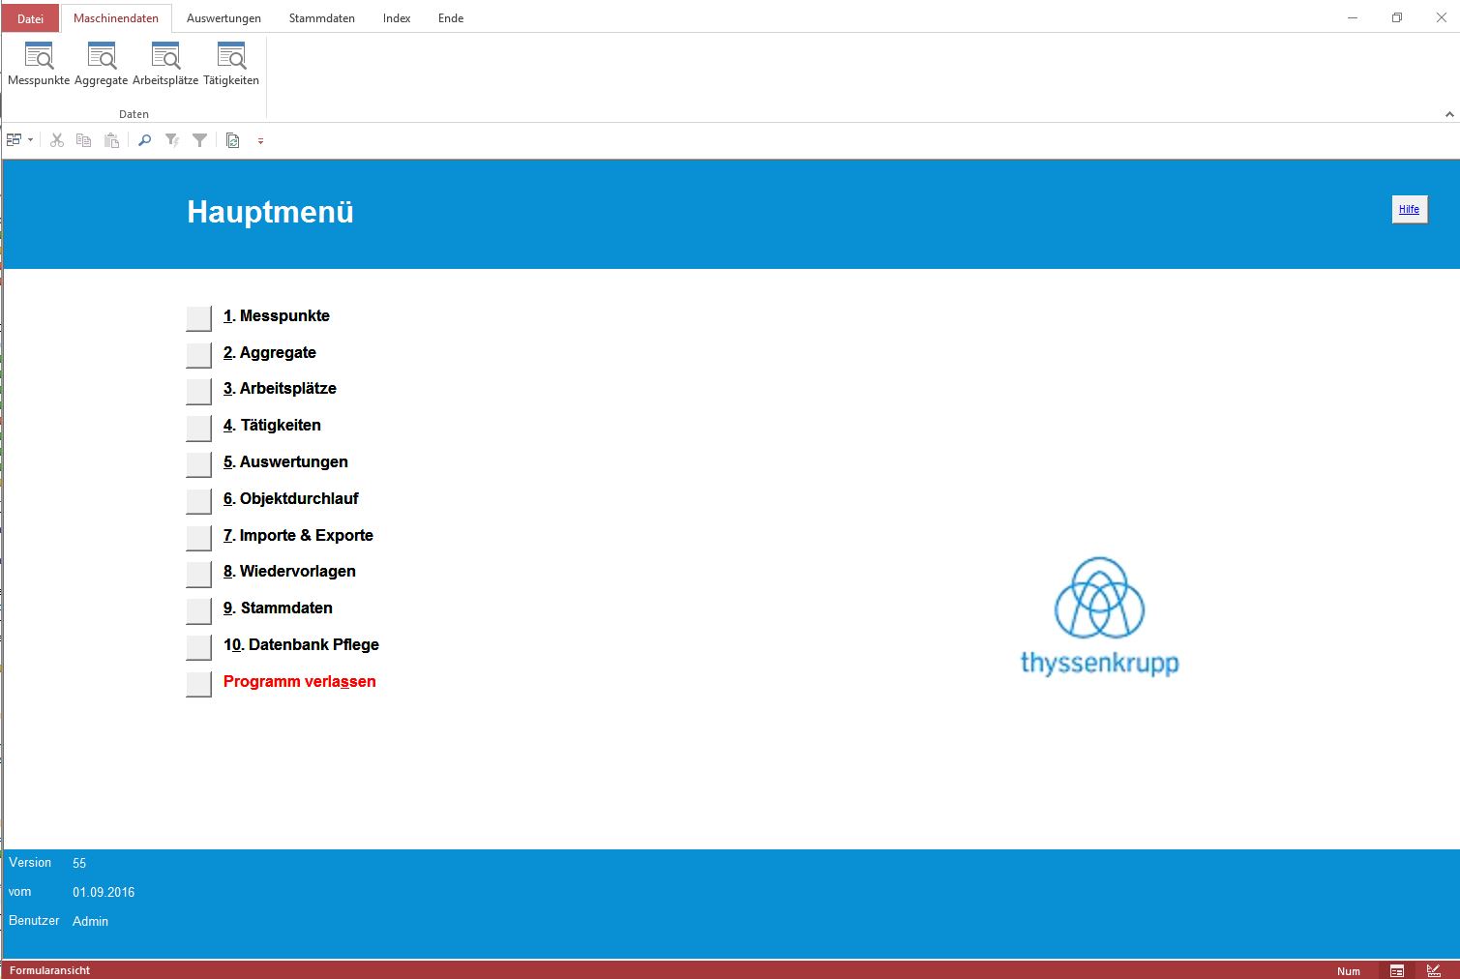Click the '3. Arbeitsplätze' menu label

[280, 389]
